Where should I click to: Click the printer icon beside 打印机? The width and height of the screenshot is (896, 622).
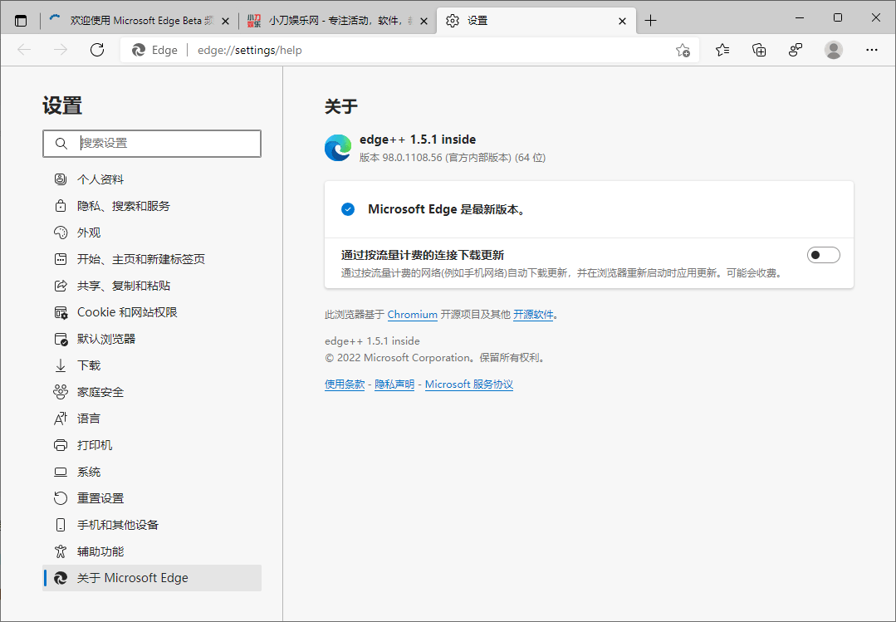(61, 445)
